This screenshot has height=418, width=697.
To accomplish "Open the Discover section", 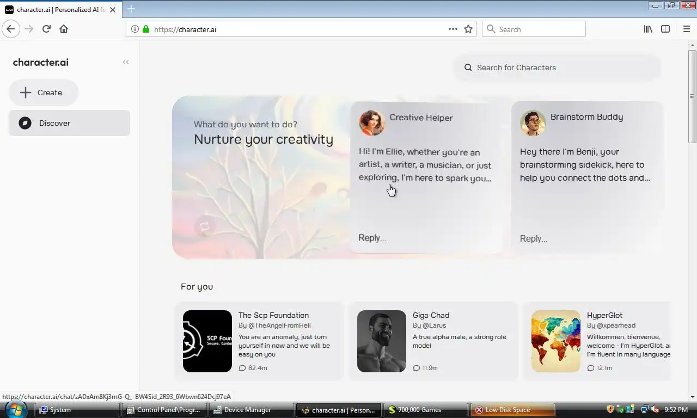I will (69, 123).
